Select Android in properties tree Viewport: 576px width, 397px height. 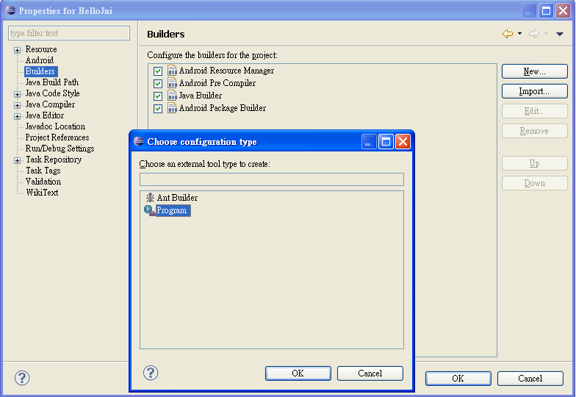coord(40,60)
